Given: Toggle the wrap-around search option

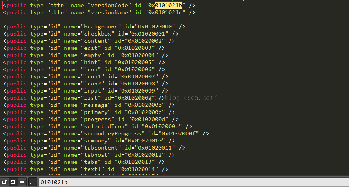Looking at the screenshot, I should 13,182.
